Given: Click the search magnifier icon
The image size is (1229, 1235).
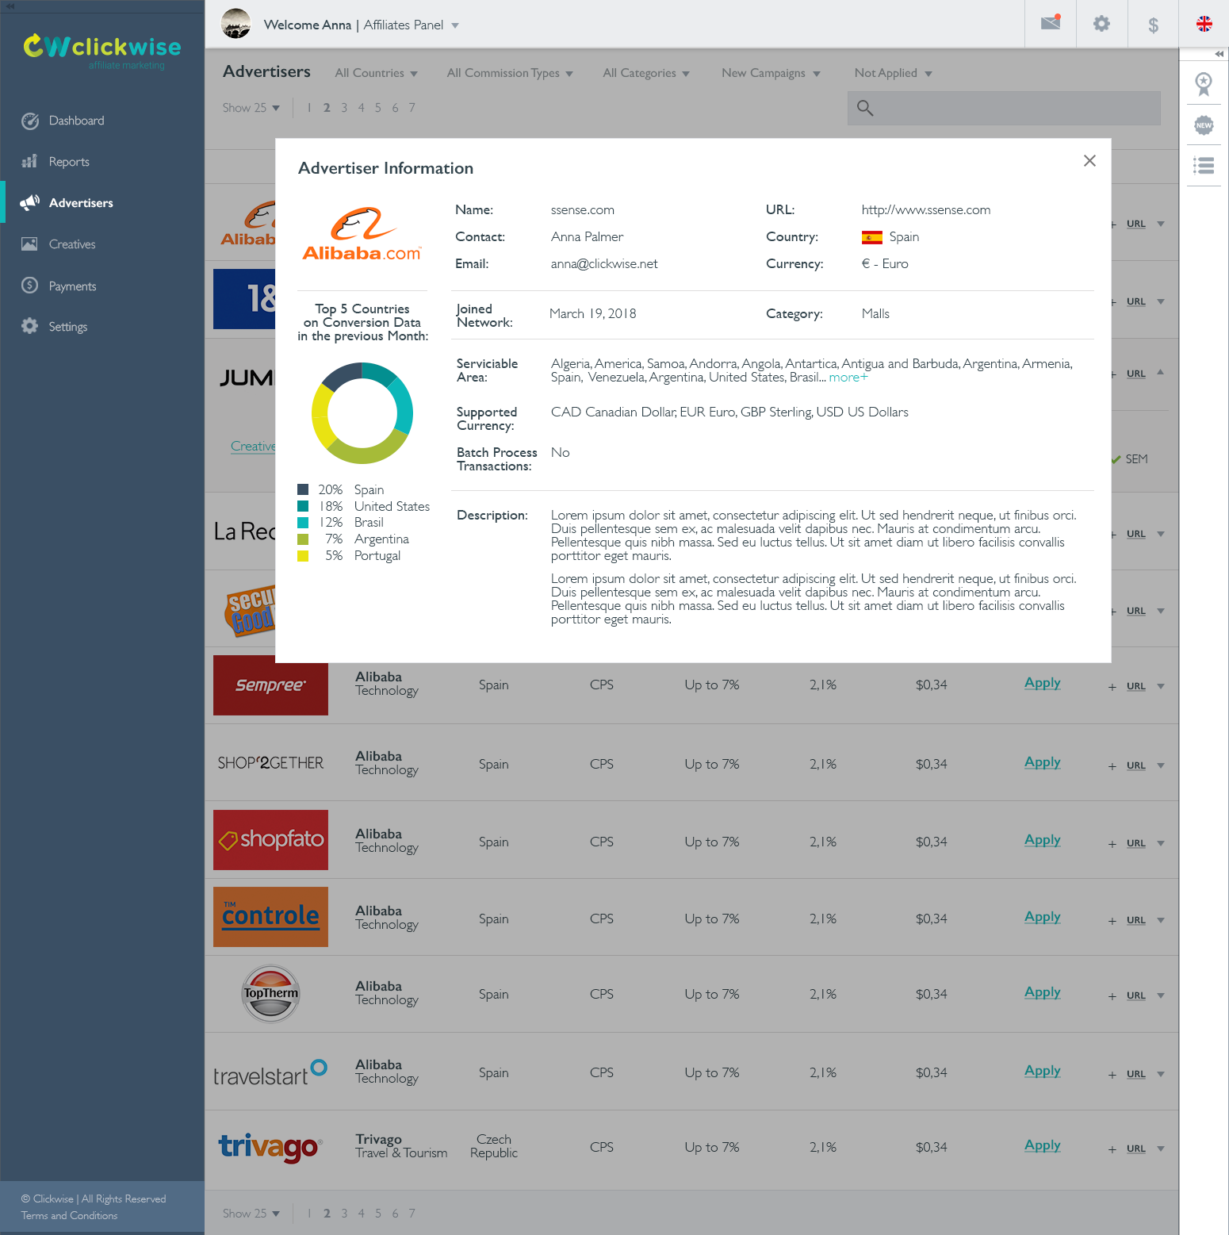Looking at the screenshot, I should (x=864, y=108).
